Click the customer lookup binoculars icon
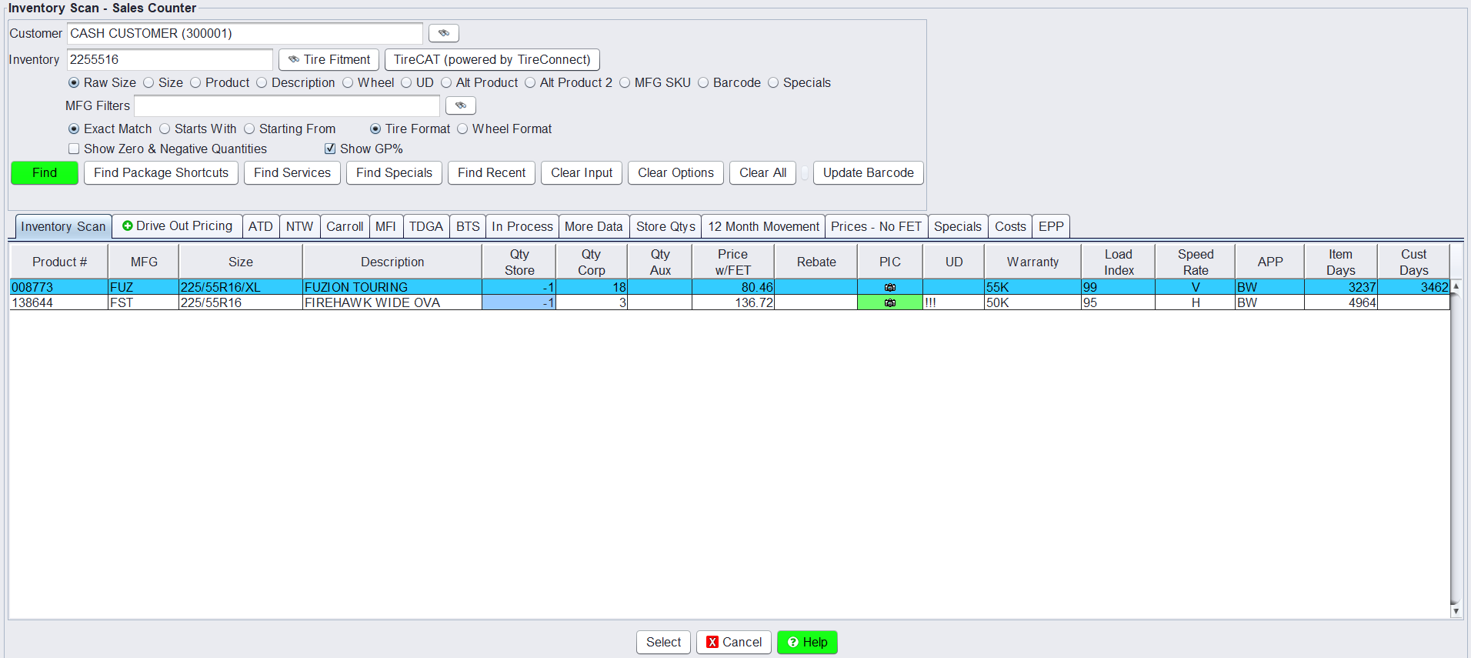This screenshot has width=1471, height=658. [443, 33]
